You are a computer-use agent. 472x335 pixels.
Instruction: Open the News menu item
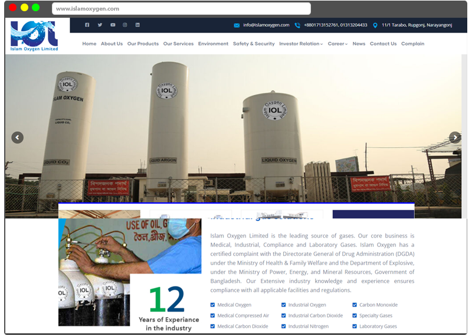point(359,44)
